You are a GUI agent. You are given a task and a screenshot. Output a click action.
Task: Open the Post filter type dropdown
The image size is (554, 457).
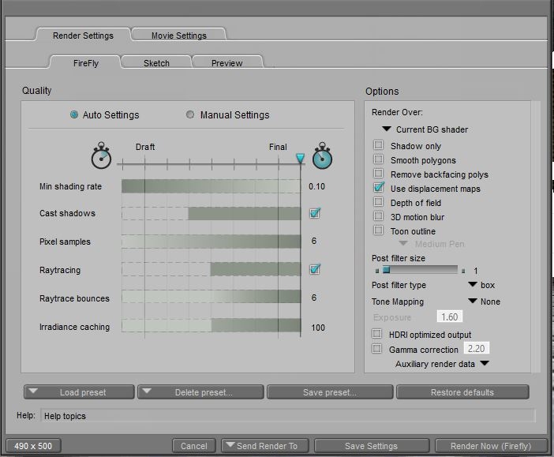pyautogui.click(x=473, y=285)
